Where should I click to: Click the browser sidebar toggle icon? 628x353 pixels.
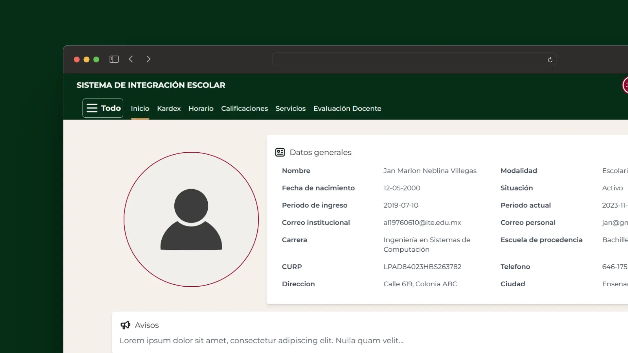[114, 59]
